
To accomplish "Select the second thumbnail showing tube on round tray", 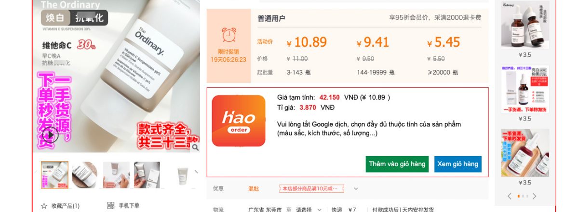I will point(84,175).
